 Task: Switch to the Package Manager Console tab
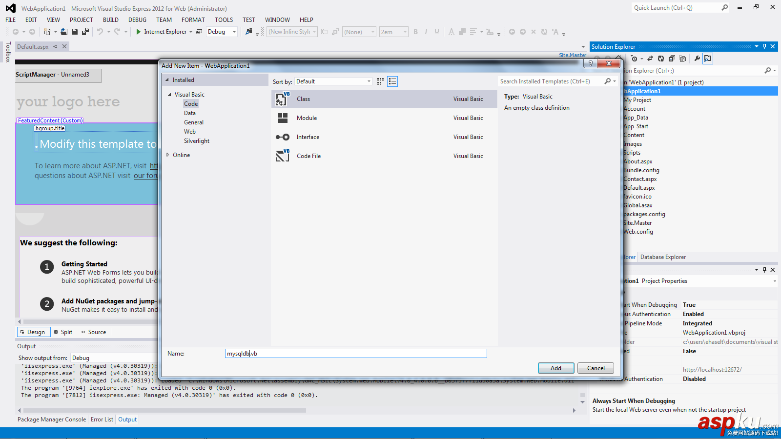pyautogui.click(x=52, y=419)
